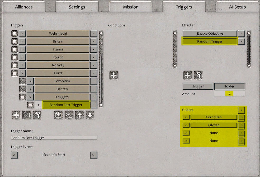260x177 pixels.
Task: Move selected trigger up
Action: coord(80,115)
